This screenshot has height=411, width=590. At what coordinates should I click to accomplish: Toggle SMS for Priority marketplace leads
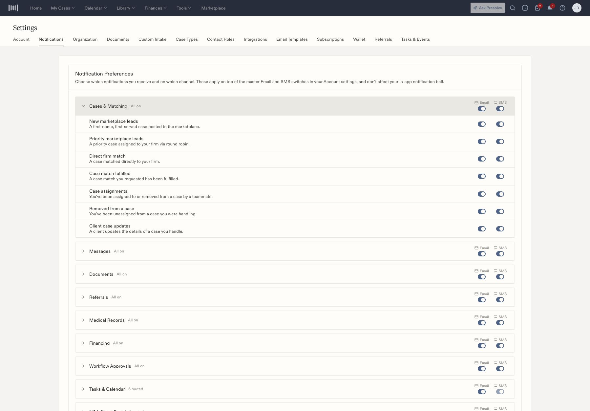tap(500, 141)
